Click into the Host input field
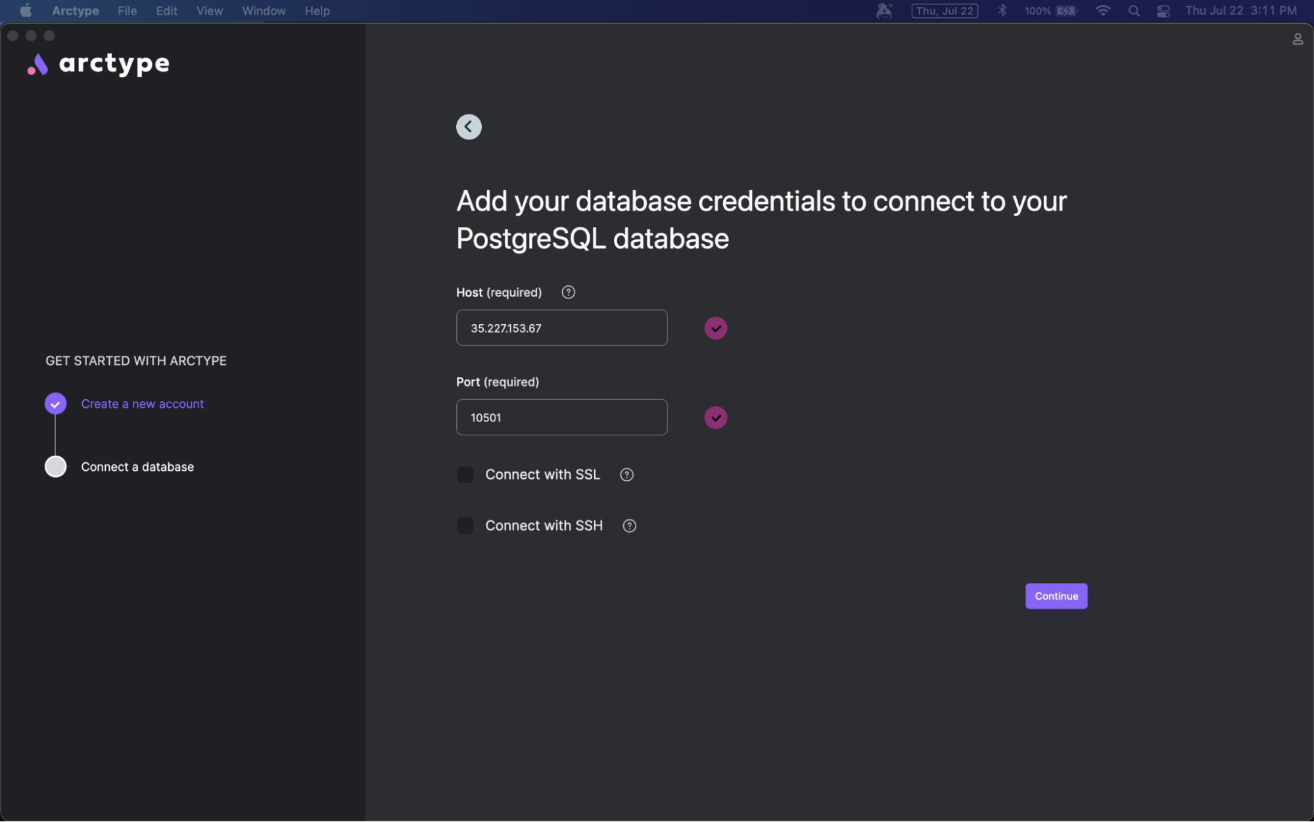Screen dimensions: 1314x822 click(x=561, y=328)
